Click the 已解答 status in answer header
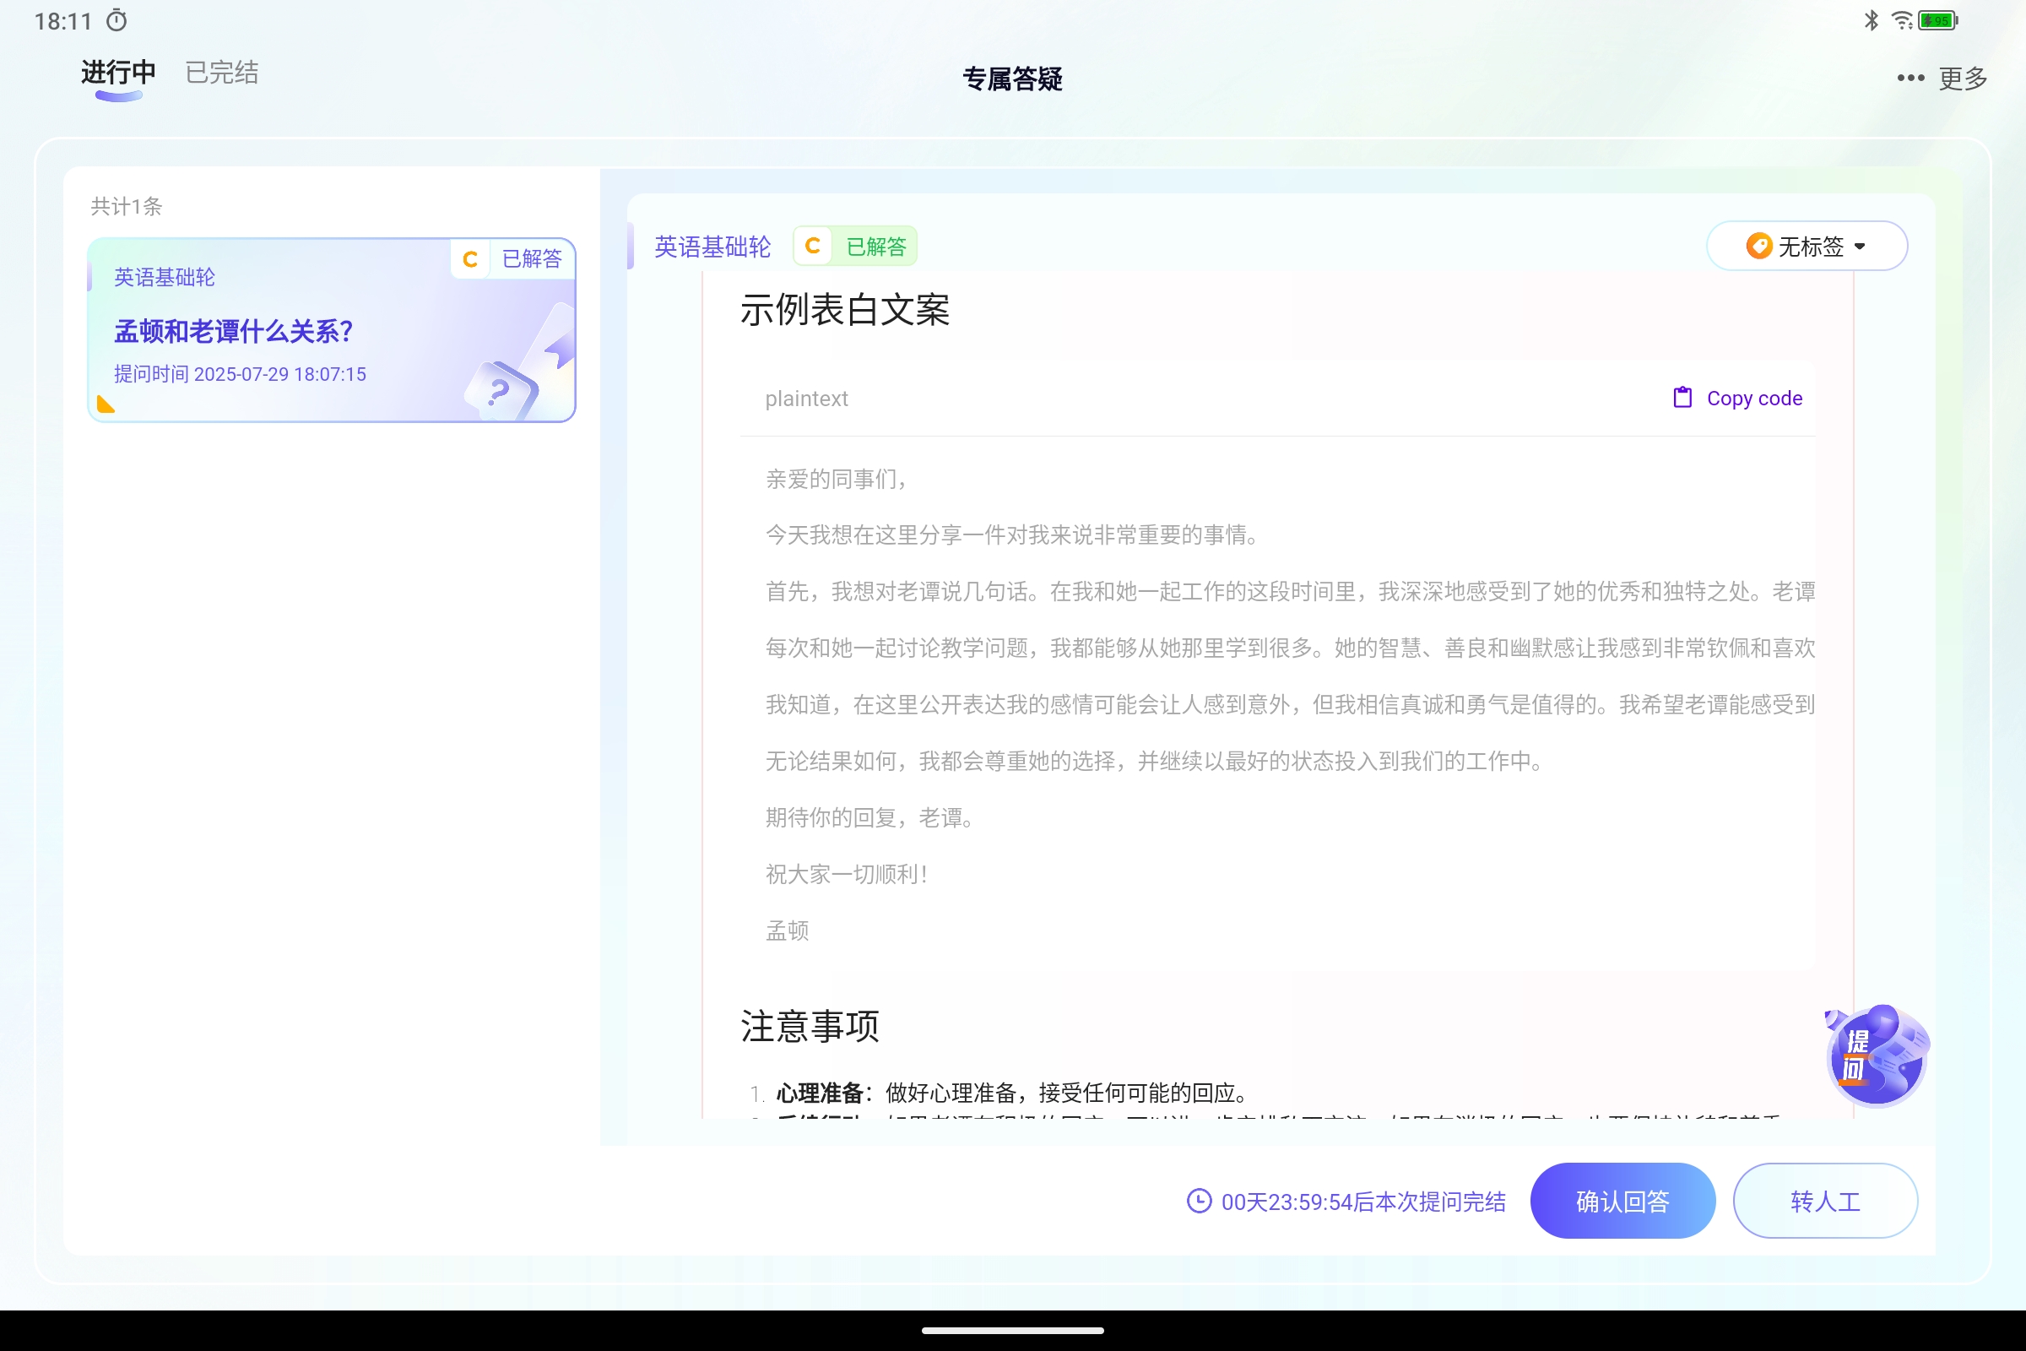Screen dimensions: 2026x1351 (x=876, y=247)
